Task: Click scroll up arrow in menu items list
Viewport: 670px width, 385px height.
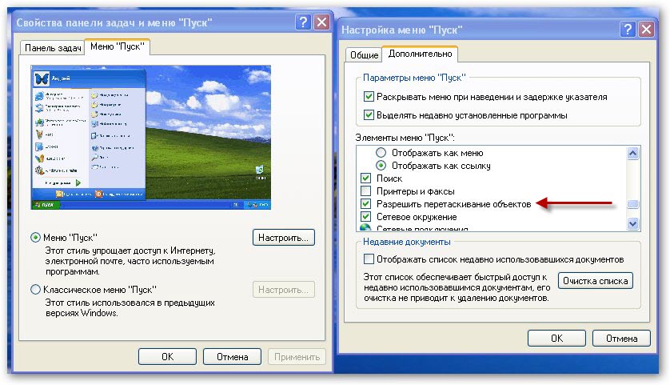Action: point(633,154)
